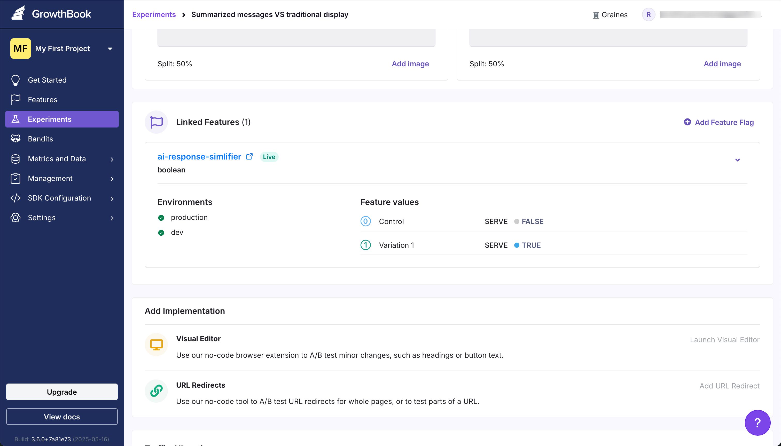Click the Graines organization building icon
Viewport: 781px width, 446px height.
596,15
